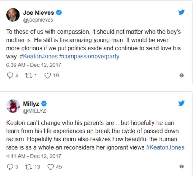The width and height of the screenshot is (193, 176).
Task: Open the #compassionoverparty hashtag
Action: click(89, 56)
